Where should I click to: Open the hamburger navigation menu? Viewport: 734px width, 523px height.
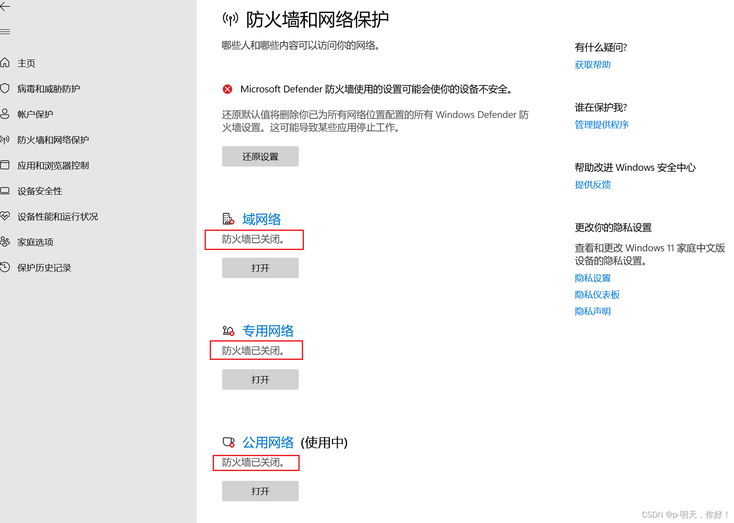(x=5, y=32)
